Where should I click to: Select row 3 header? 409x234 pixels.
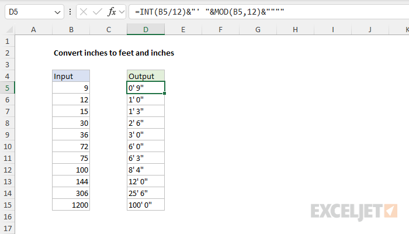(7, 64)
